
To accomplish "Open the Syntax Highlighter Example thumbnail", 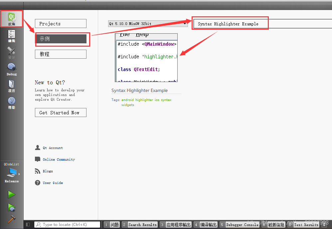I will [146, 58].
